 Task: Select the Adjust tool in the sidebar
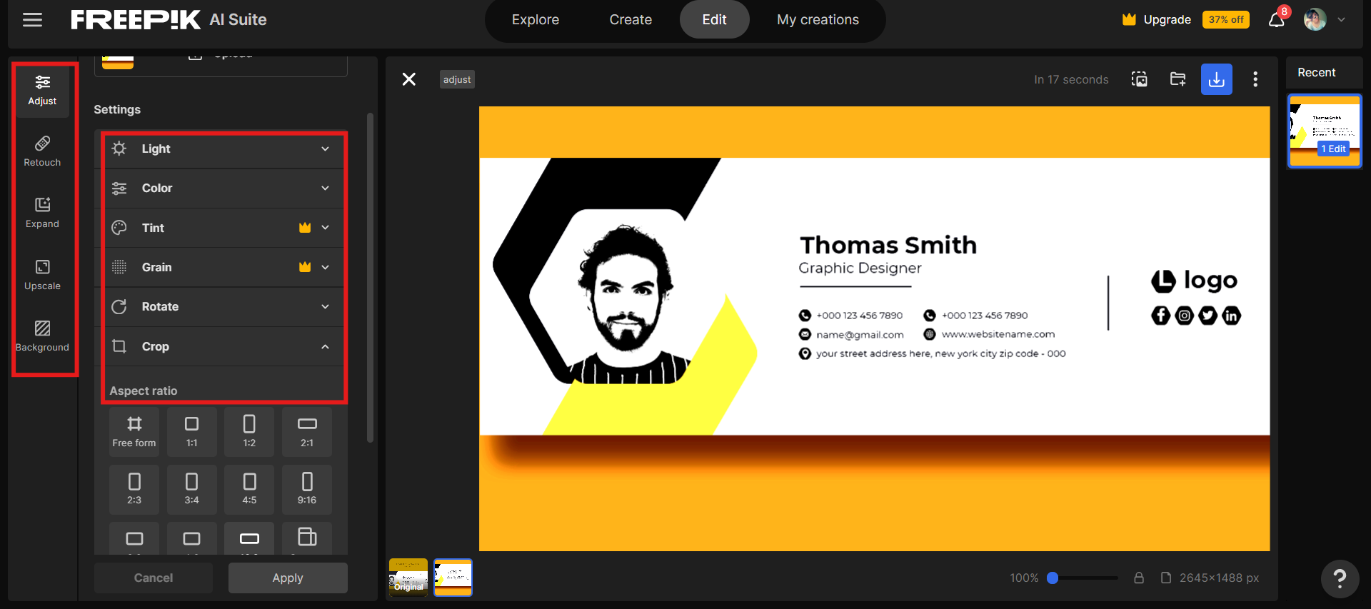pyautogui.click(x=42, y=91)
